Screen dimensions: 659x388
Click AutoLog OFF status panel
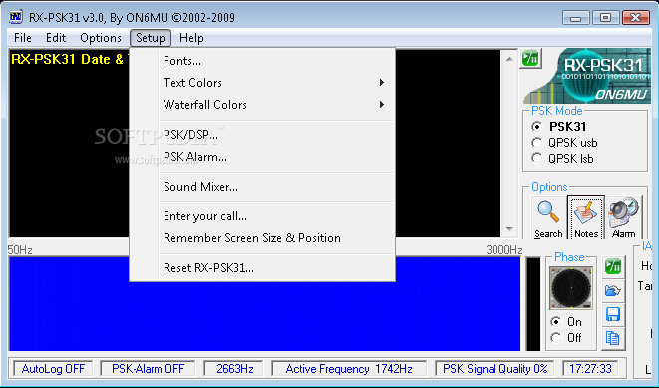click(x=53, y=369)
